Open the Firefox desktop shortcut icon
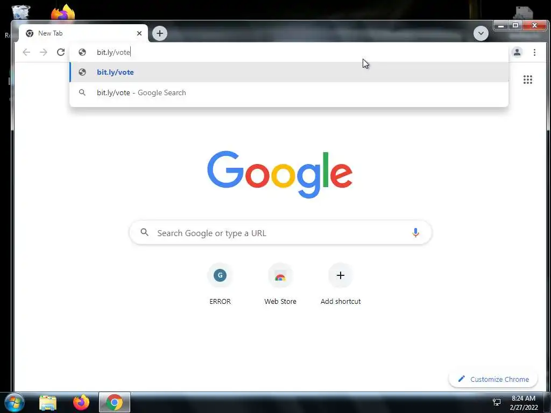The height and width of the screenshot is (413, 551). [x=63, y=12]
